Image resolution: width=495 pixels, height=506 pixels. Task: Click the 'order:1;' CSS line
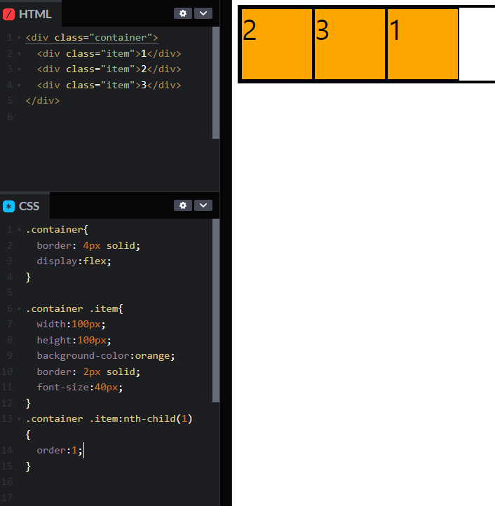click(60, 450)
